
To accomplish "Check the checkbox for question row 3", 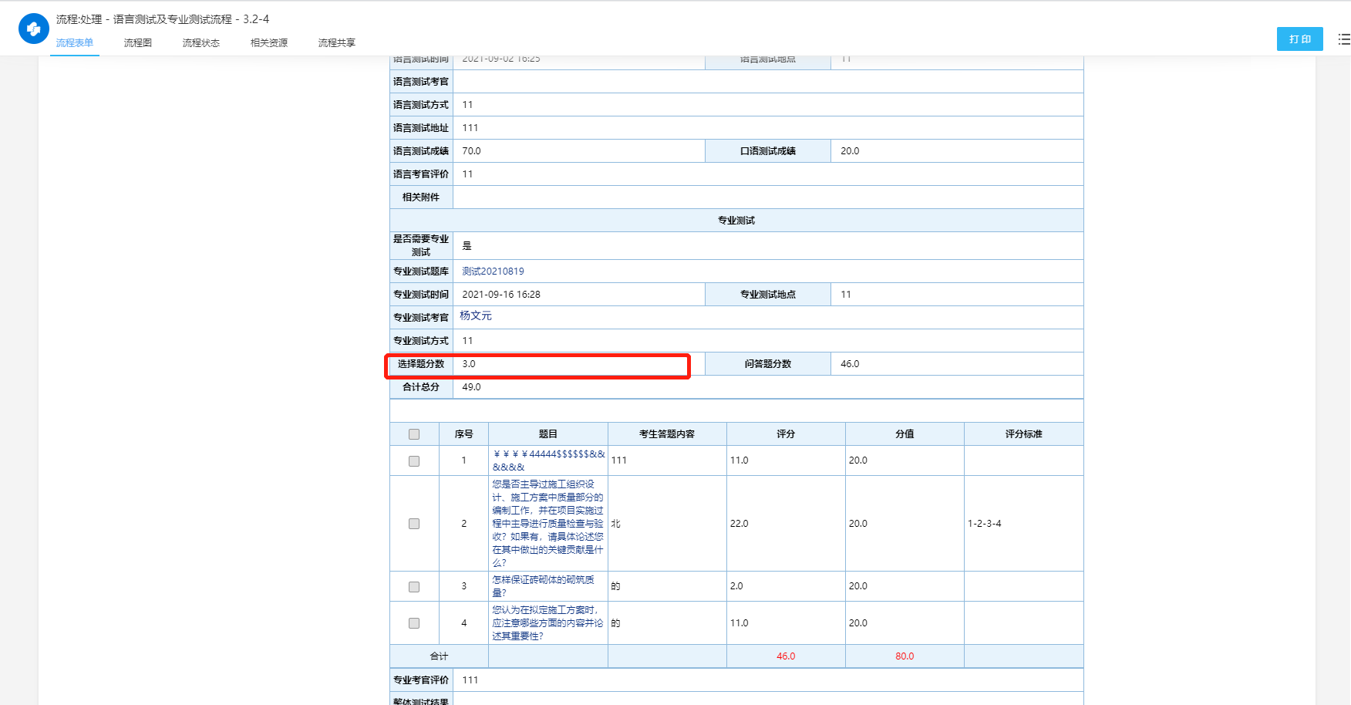I will pos(414,586).
